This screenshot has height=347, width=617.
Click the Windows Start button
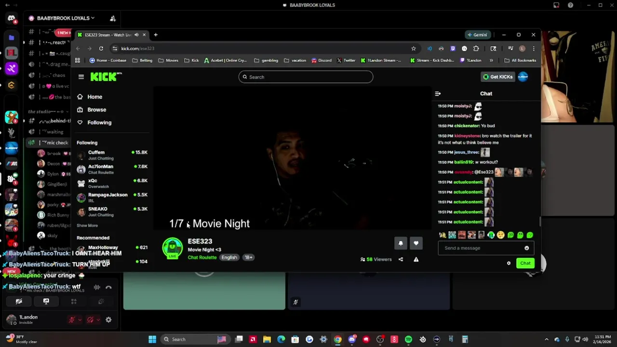[152, 339]
